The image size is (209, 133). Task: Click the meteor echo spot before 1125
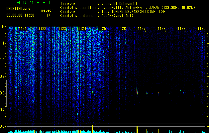(92, 92)
